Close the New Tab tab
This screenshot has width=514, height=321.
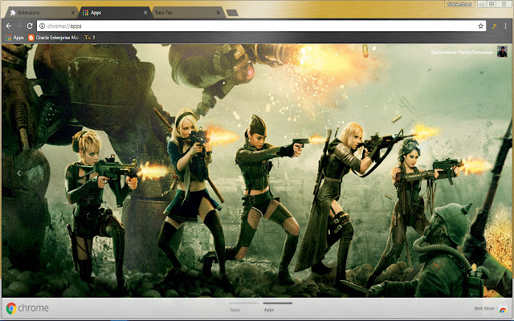pyautogui.click(x=218, y=13)
